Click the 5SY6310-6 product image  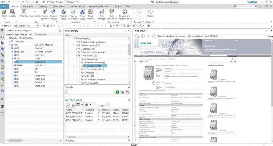coord(148,73)
